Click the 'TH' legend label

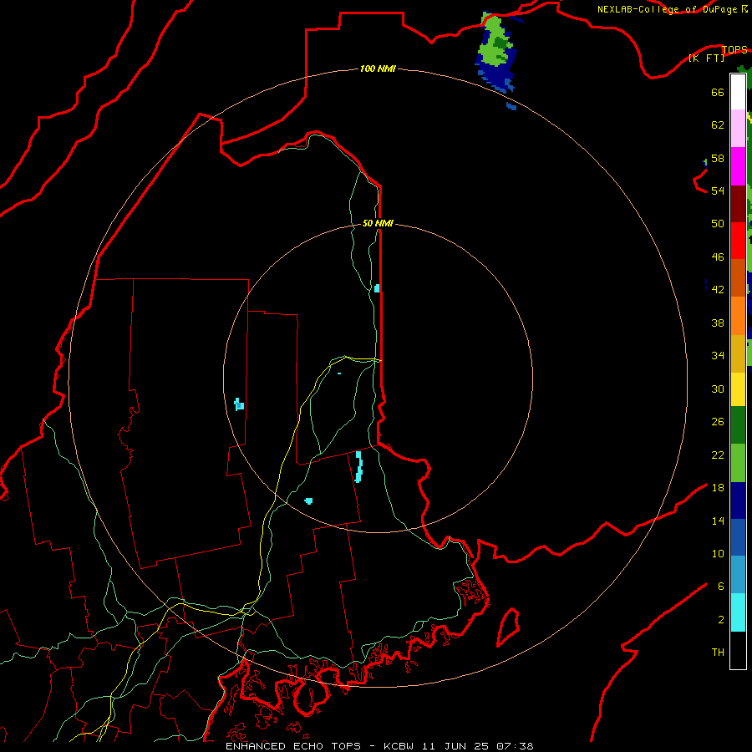click(x=718, y=653)
